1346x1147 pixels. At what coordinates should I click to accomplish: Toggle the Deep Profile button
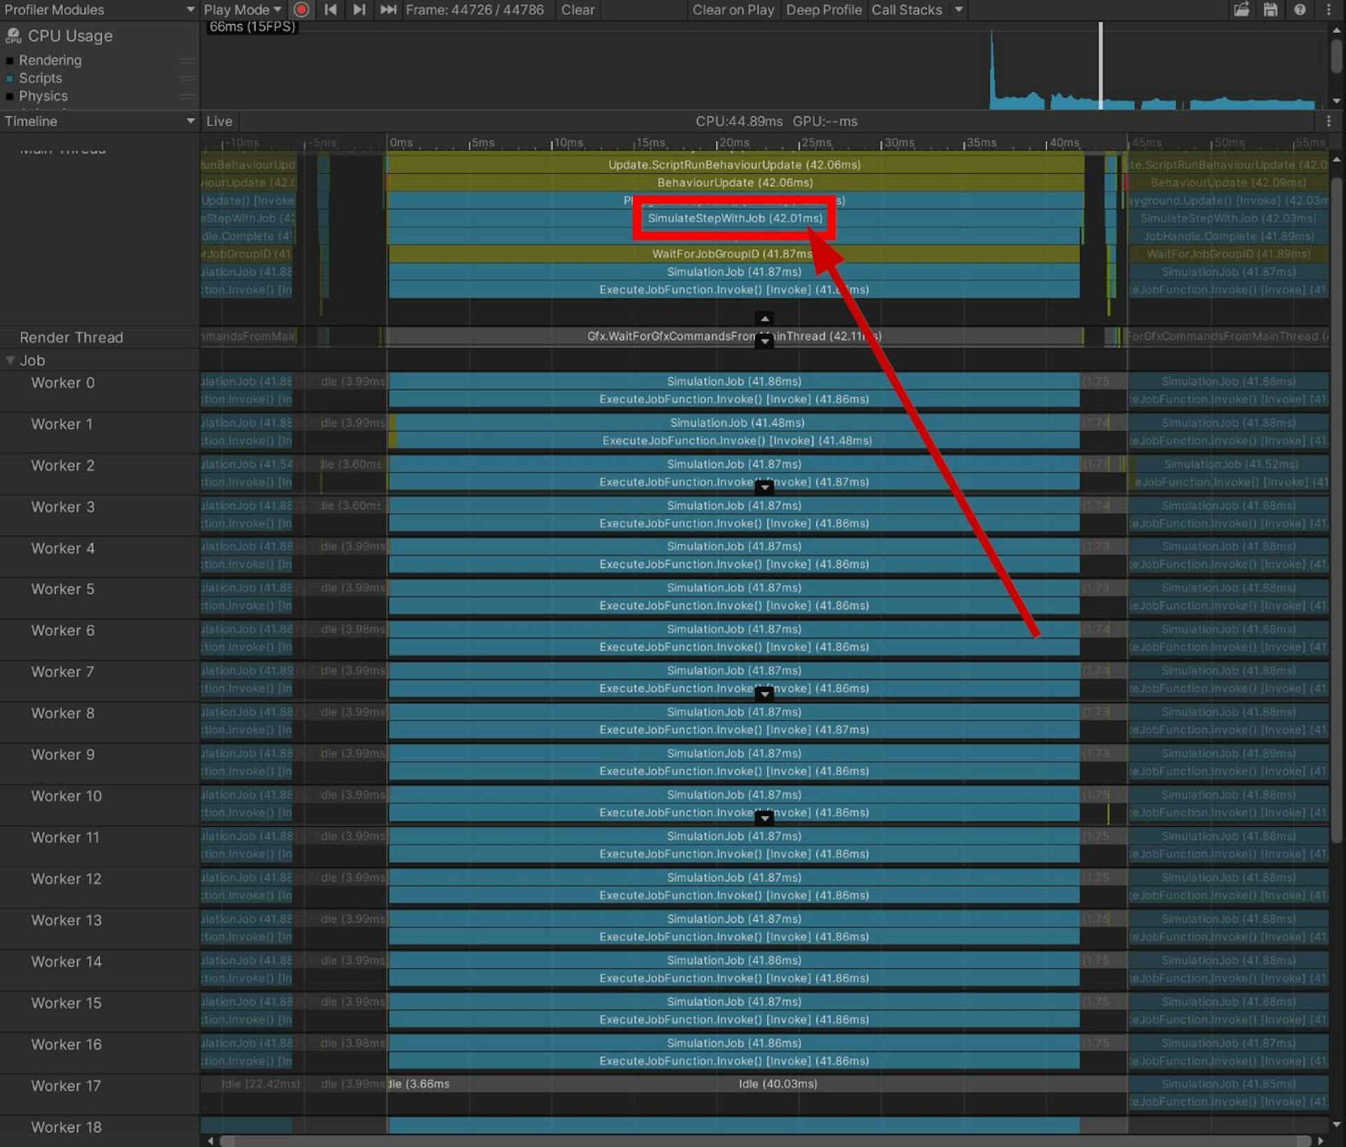(823, 10)
